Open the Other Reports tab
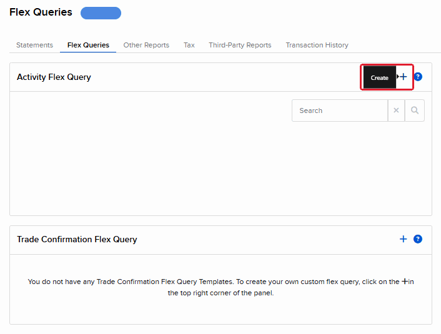Image resolution: width=441 pixels, height=334 pixels. click(146, 45)
